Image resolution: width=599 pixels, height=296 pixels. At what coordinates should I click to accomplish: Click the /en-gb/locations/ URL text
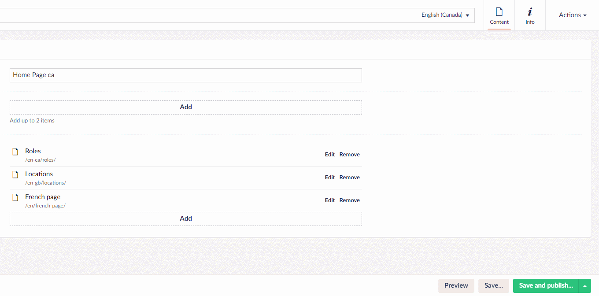46,183
